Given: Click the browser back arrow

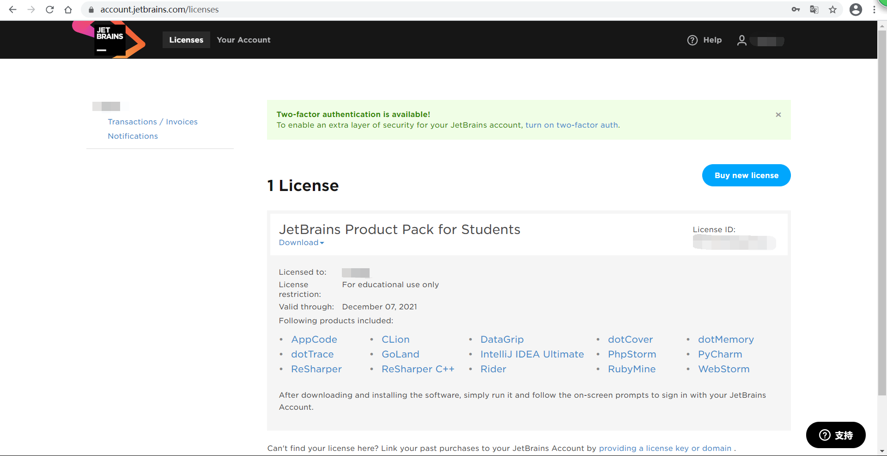Looking at the screenshot, I should tap(12, 10).
